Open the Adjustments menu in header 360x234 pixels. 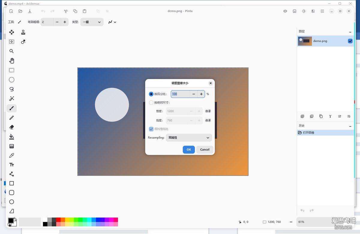coord(304,11)
